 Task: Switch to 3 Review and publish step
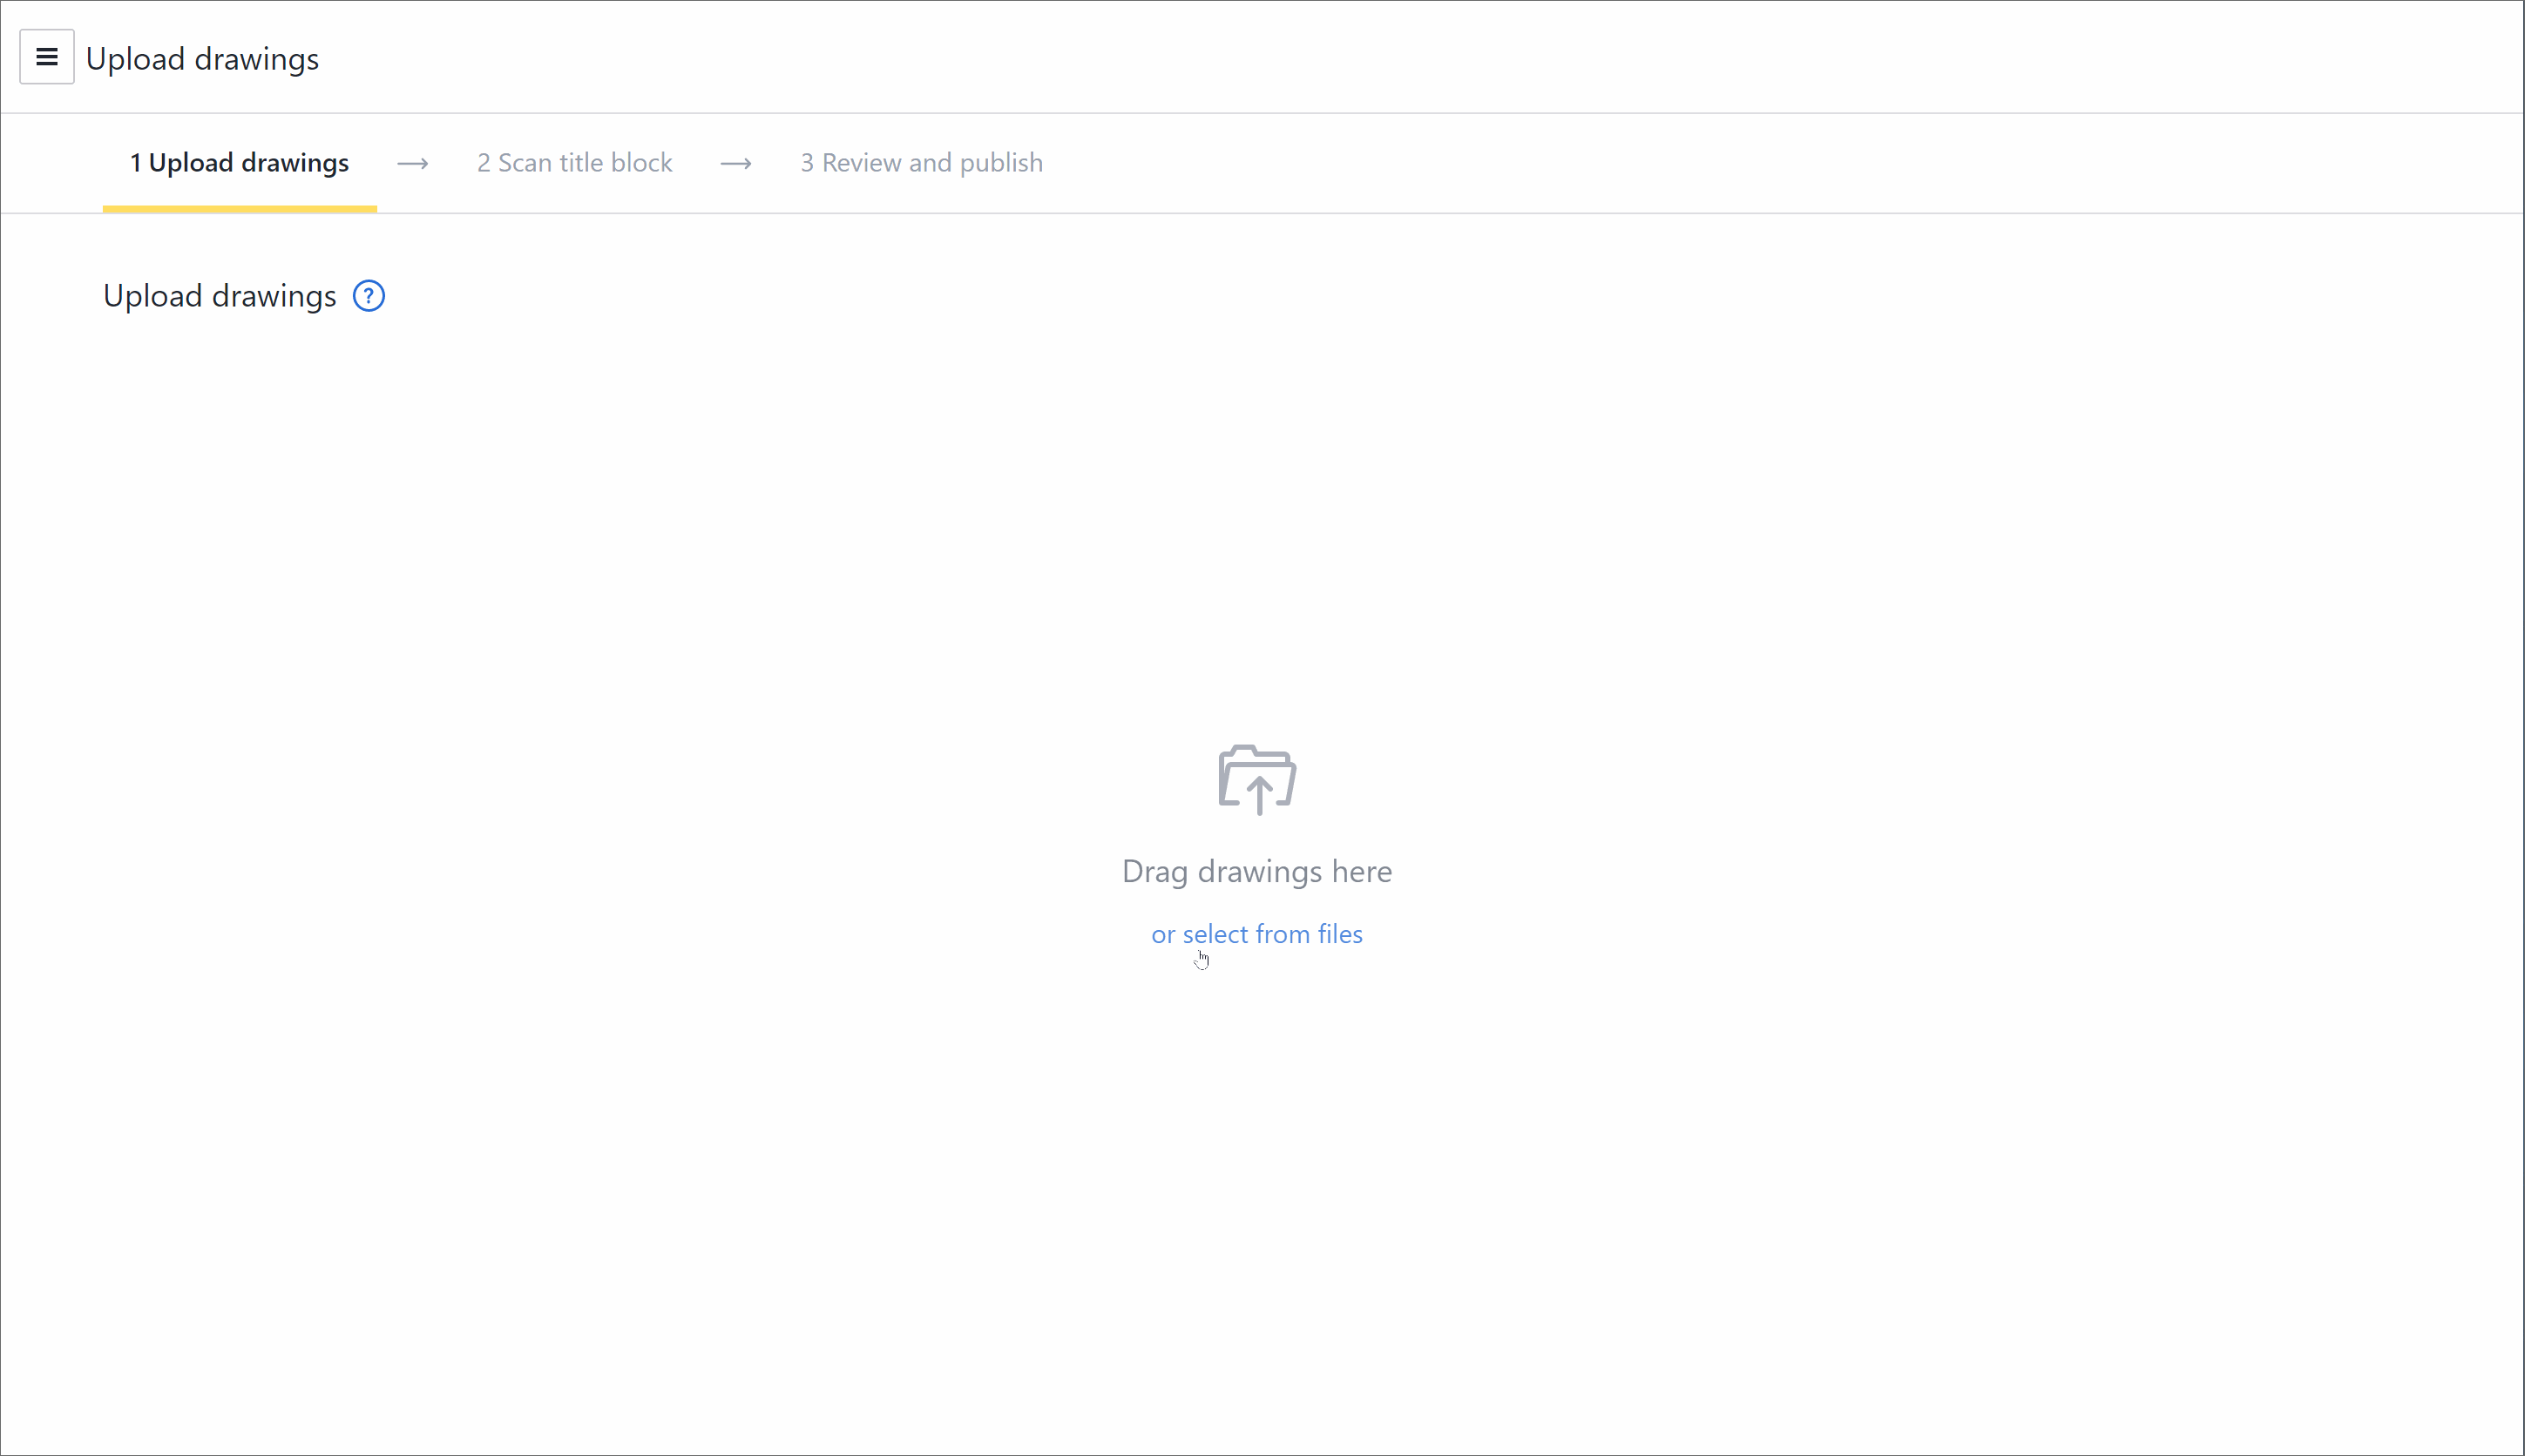pyautogui.click(x=921, y=163)
